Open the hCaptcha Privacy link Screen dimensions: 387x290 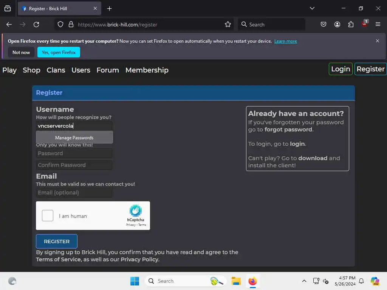[131, 225]
